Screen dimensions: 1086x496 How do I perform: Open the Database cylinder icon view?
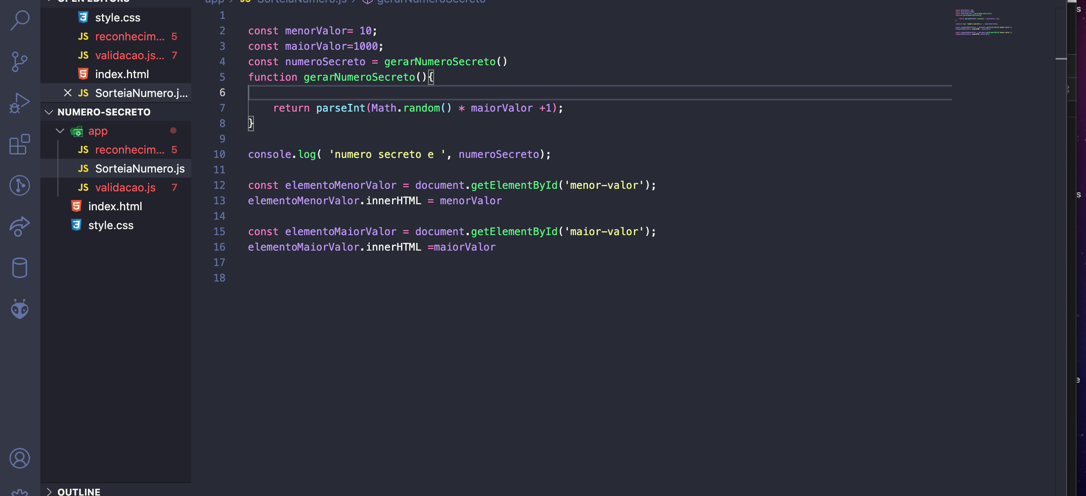click(x=20, y=268)
